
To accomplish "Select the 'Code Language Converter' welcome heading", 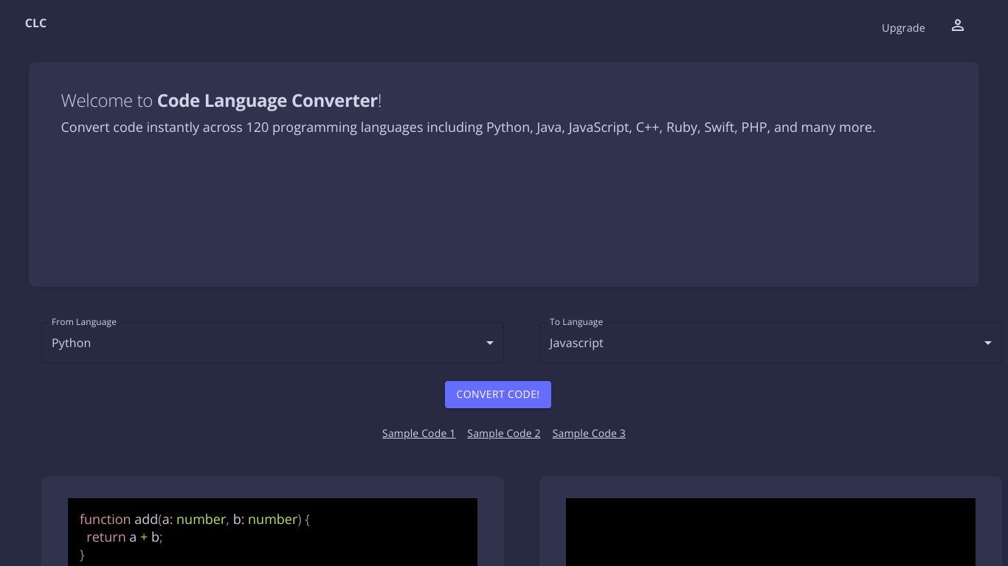I will pos(221,100).
